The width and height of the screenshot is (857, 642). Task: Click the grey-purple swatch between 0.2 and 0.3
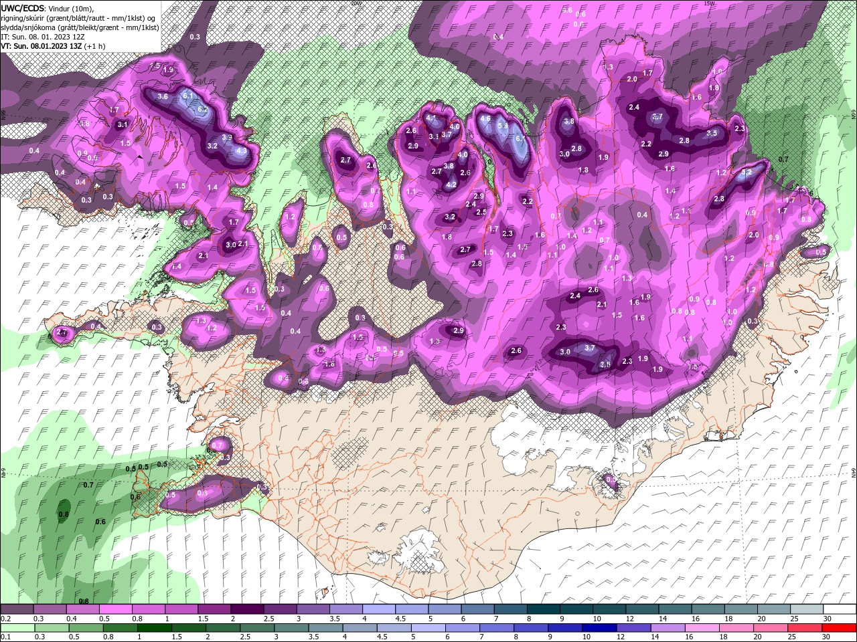click(17, 609)
